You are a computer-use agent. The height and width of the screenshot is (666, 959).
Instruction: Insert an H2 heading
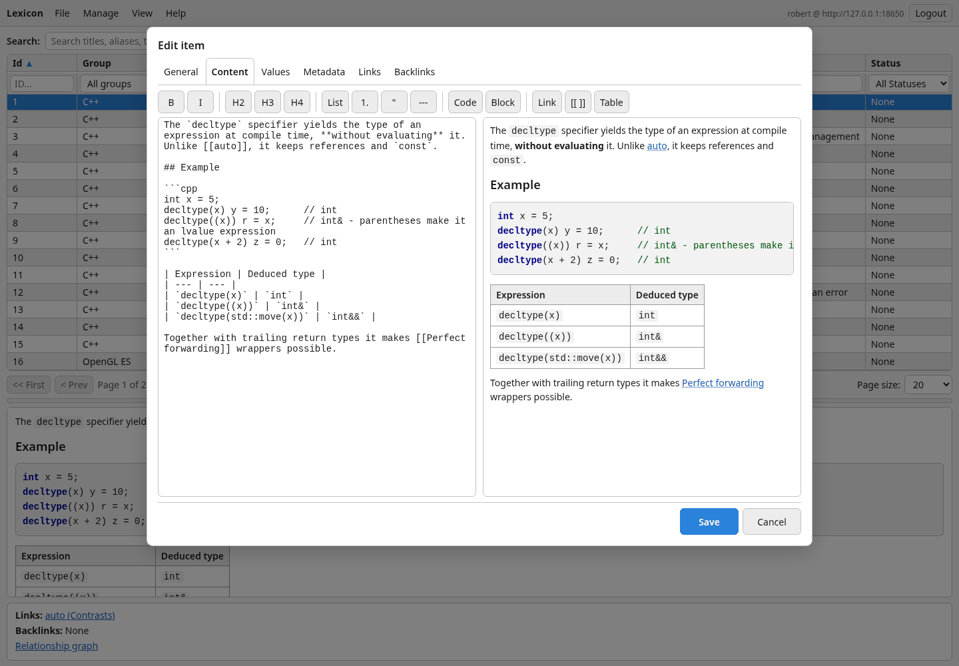[x=238, y=103]
